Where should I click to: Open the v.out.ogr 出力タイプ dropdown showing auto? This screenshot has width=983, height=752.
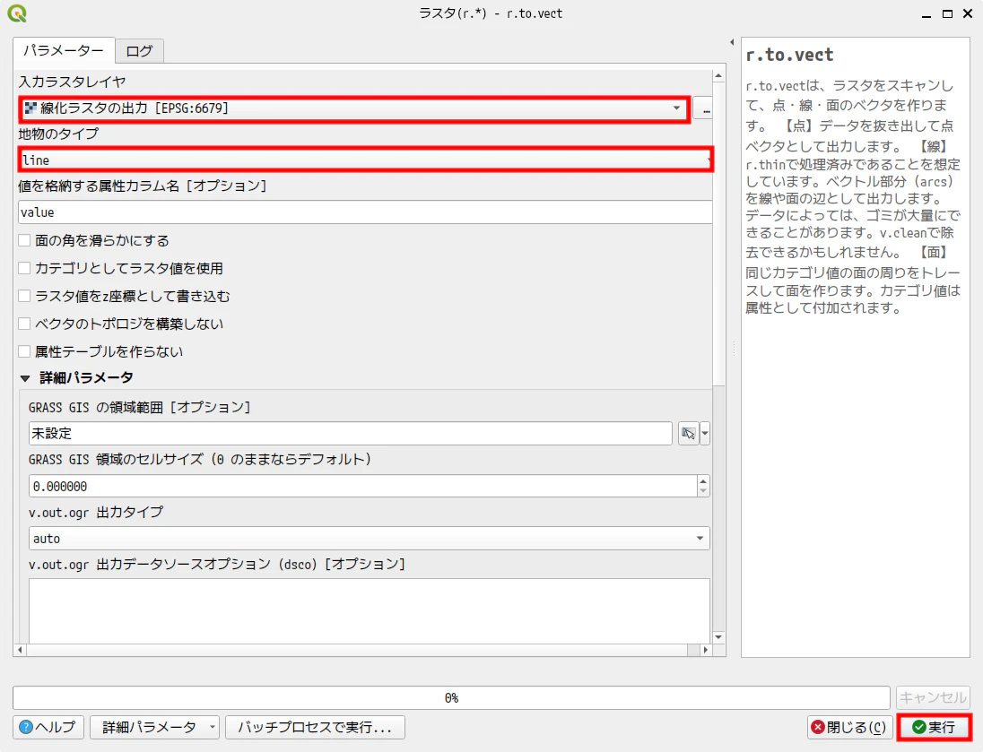370,539
